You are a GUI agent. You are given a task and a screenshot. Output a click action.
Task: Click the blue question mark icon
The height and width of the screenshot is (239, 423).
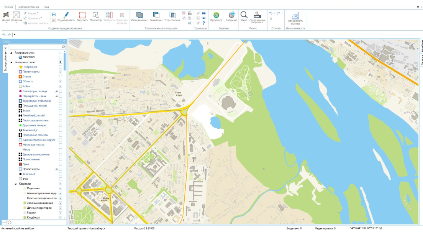[x=204, y=23]
